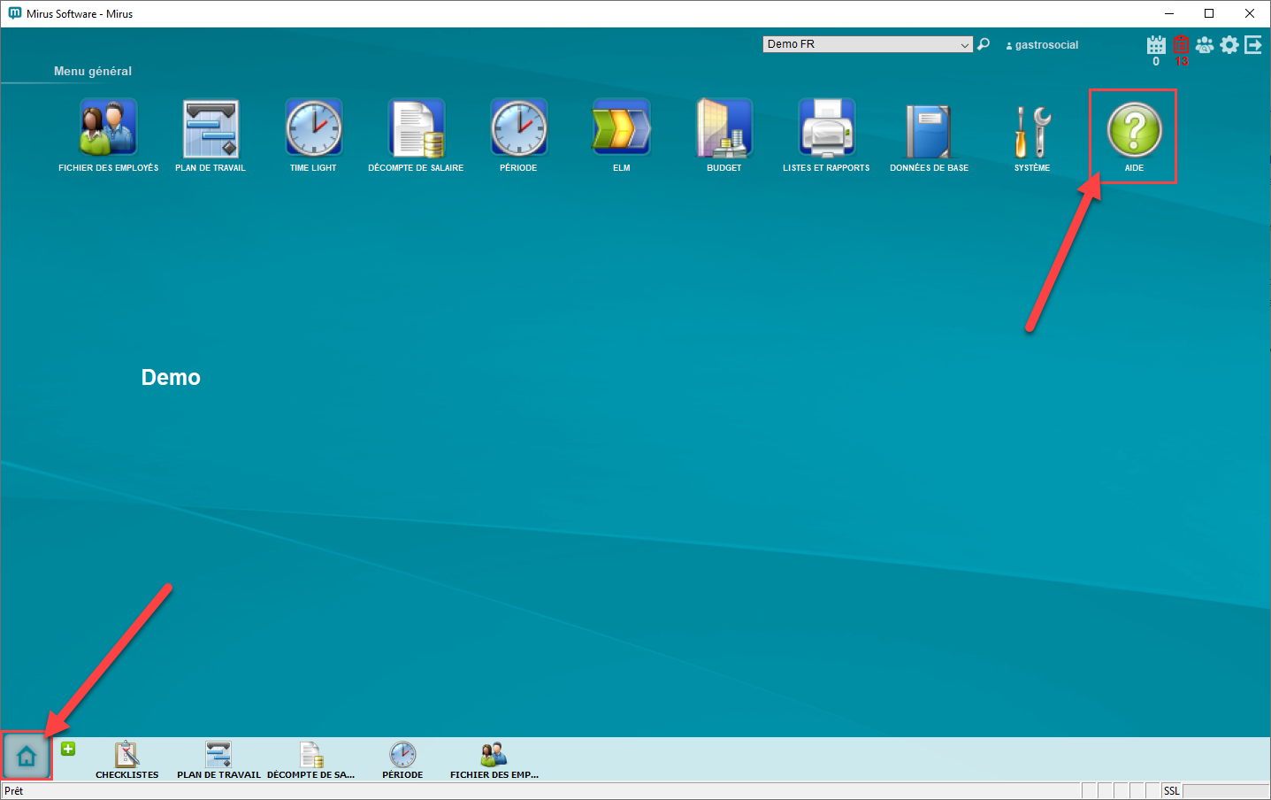Go to the home screen button
Viewport: 1271px width, 800px height.
27,757
